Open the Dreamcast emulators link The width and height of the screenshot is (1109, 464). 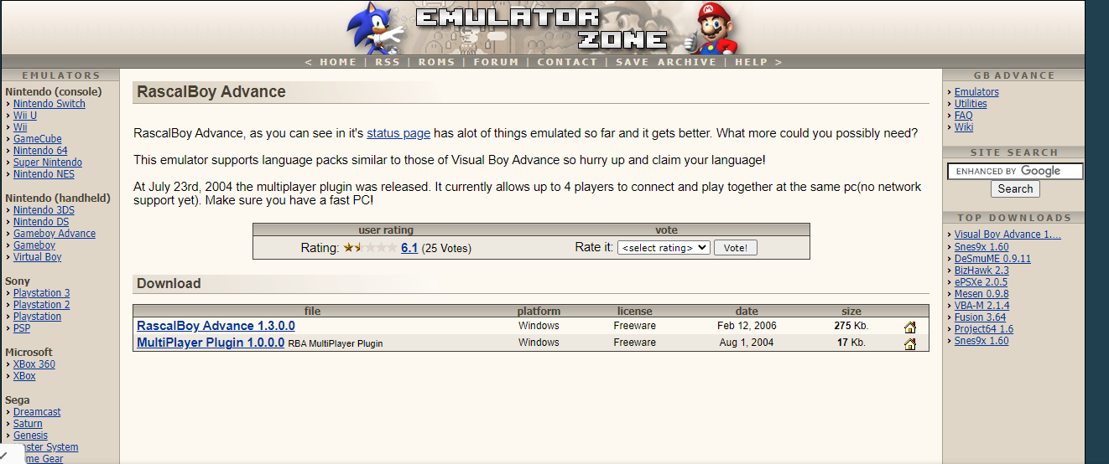click(37, 412)
